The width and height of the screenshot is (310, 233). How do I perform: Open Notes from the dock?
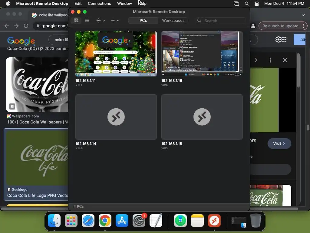197,221
